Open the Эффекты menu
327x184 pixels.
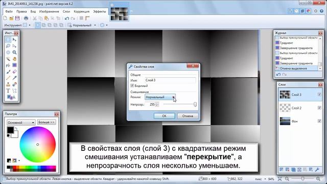tap(100, 11)
